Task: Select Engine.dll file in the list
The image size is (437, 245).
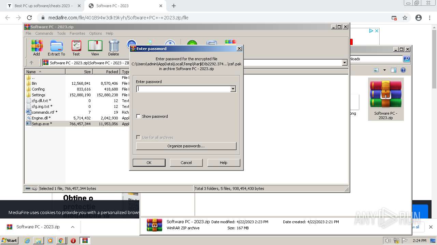Action: pos(41,118)
